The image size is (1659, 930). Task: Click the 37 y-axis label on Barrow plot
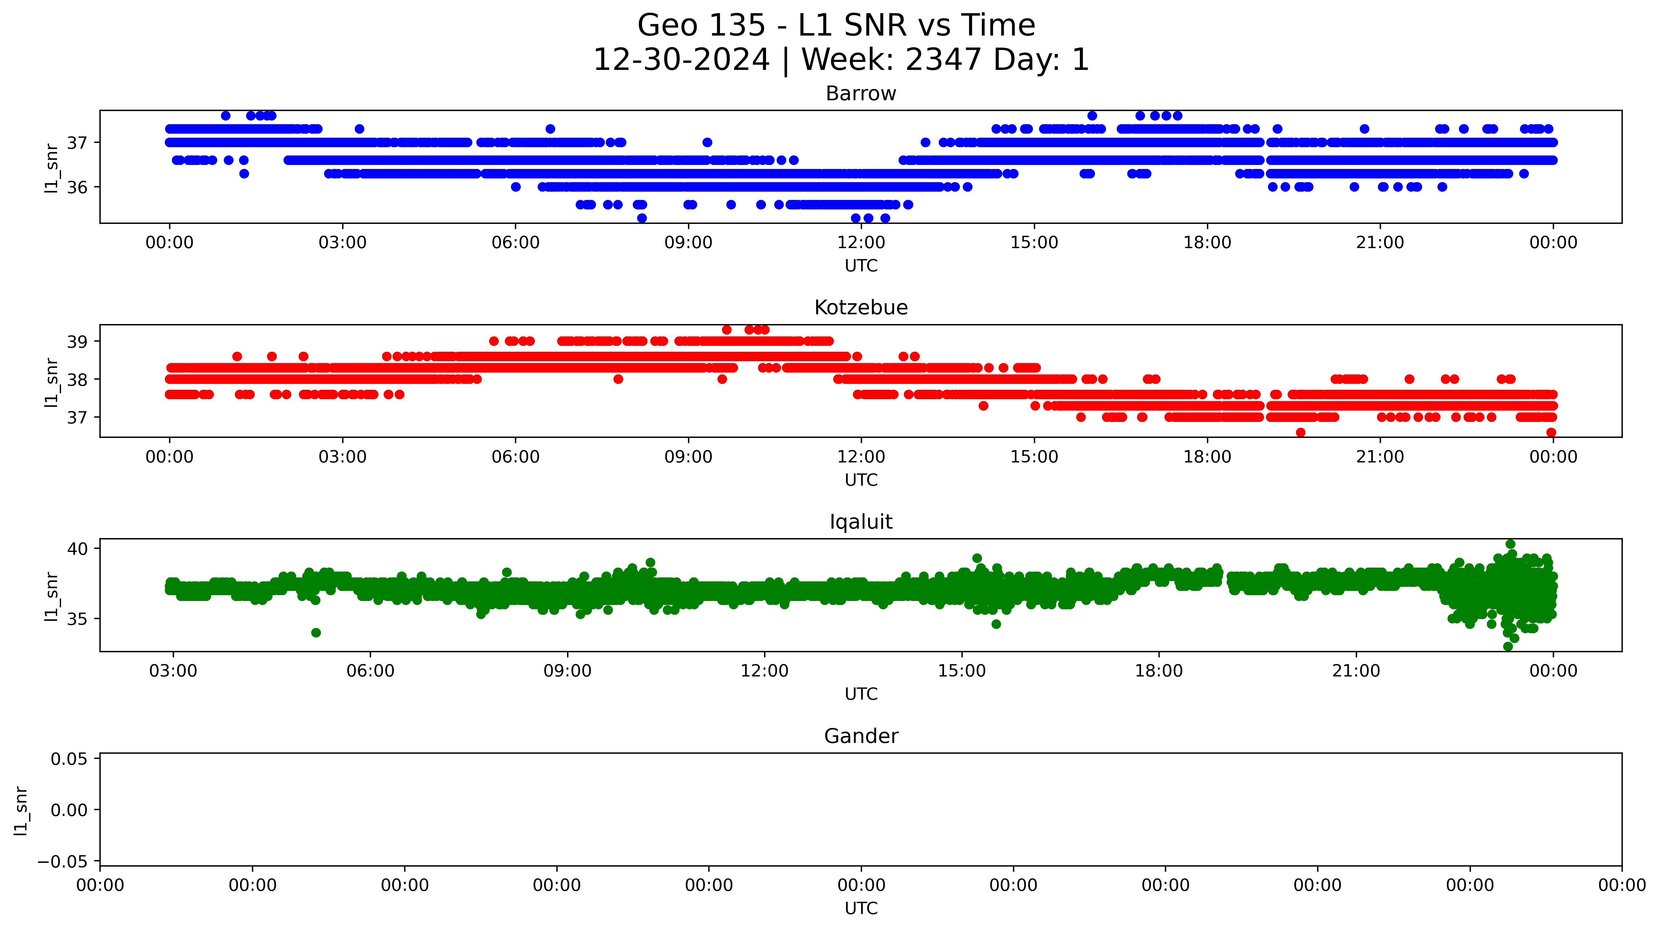pyautogui.click(x=77, y=143)
